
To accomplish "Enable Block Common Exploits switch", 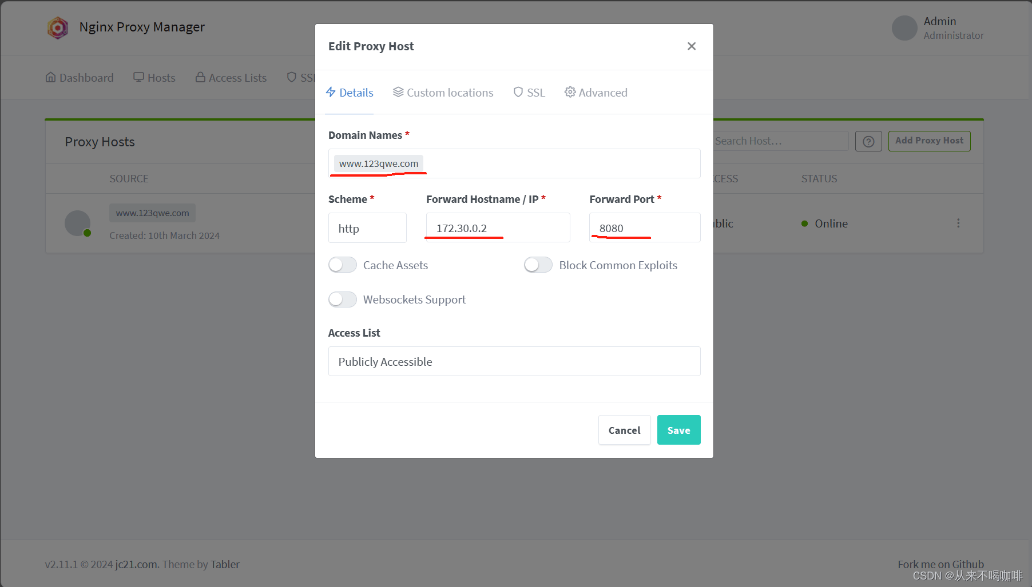I will pyautogui.click(x=538, y=265).
